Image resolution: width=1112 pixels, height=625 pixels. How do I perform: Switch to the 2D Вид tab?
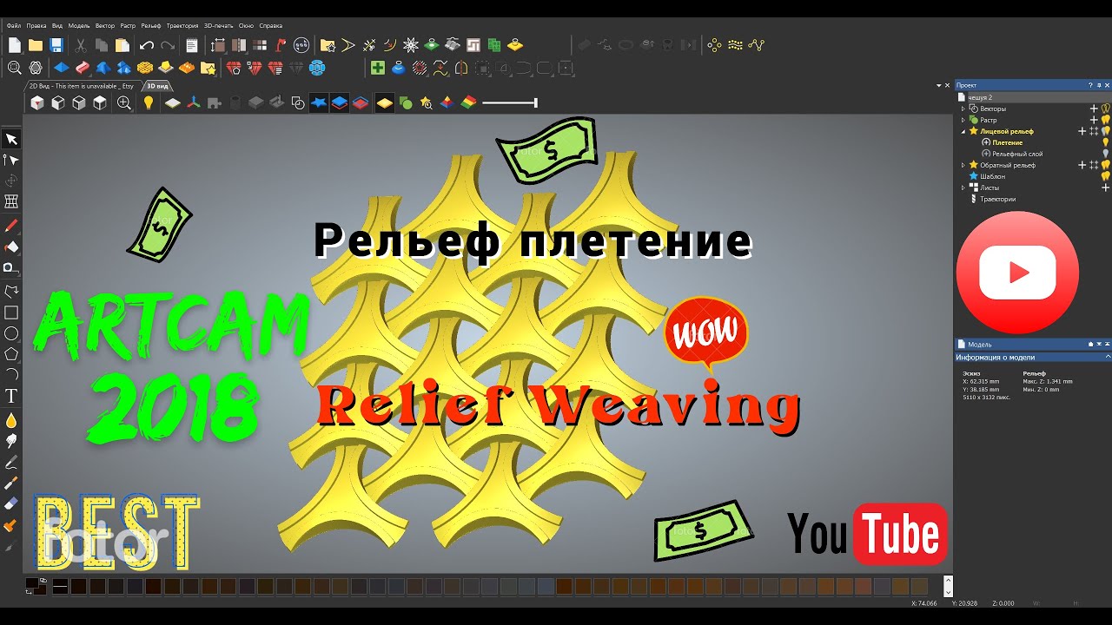tap(81, 86)
